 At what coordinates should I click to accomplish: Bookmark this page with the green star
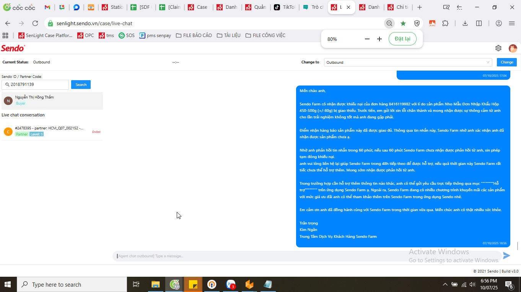click(x=403, y=23)
